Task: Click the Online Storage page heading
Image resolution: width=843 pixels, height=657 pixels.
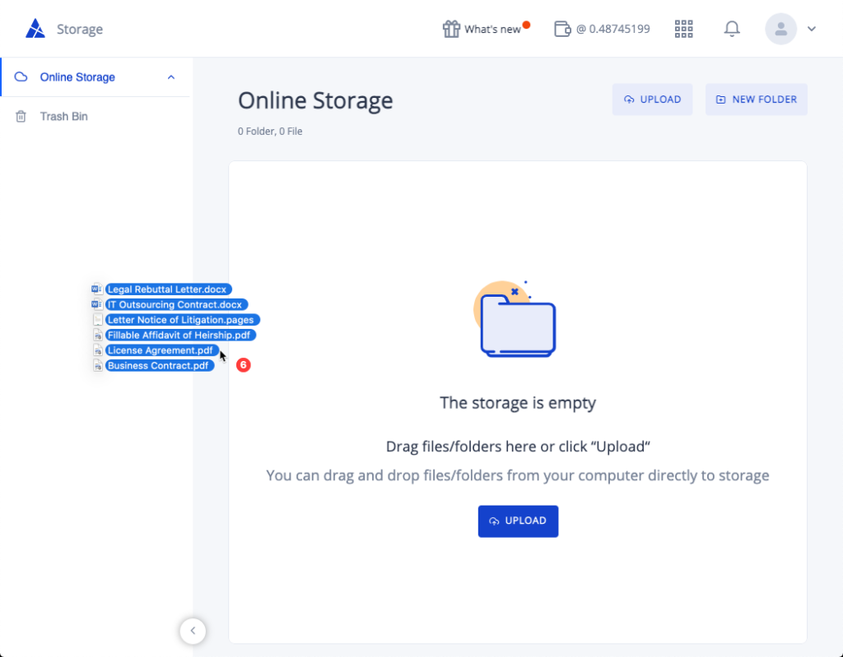Action: tap(315, 100)
